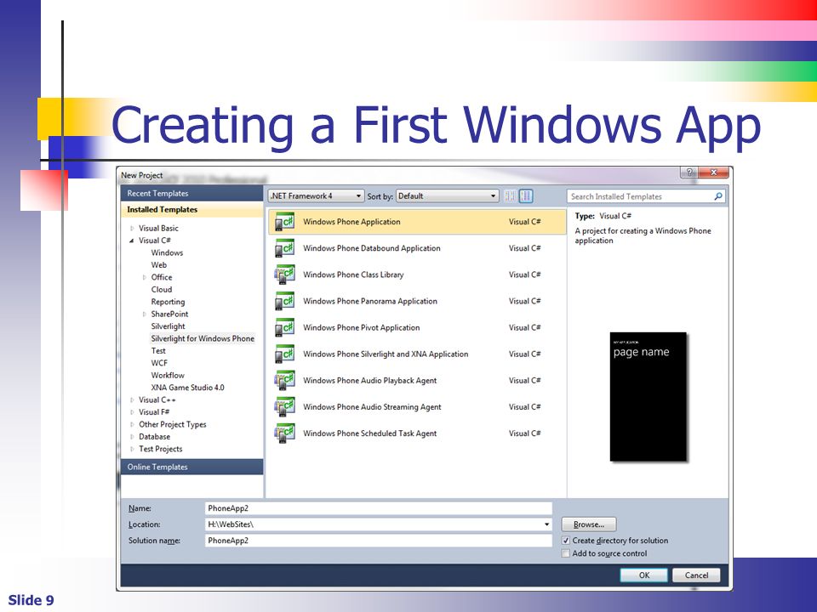The height and width of the screenshot is (612, 817).
Task: Click the Windows Phone Application template icon
Action: 285,222
